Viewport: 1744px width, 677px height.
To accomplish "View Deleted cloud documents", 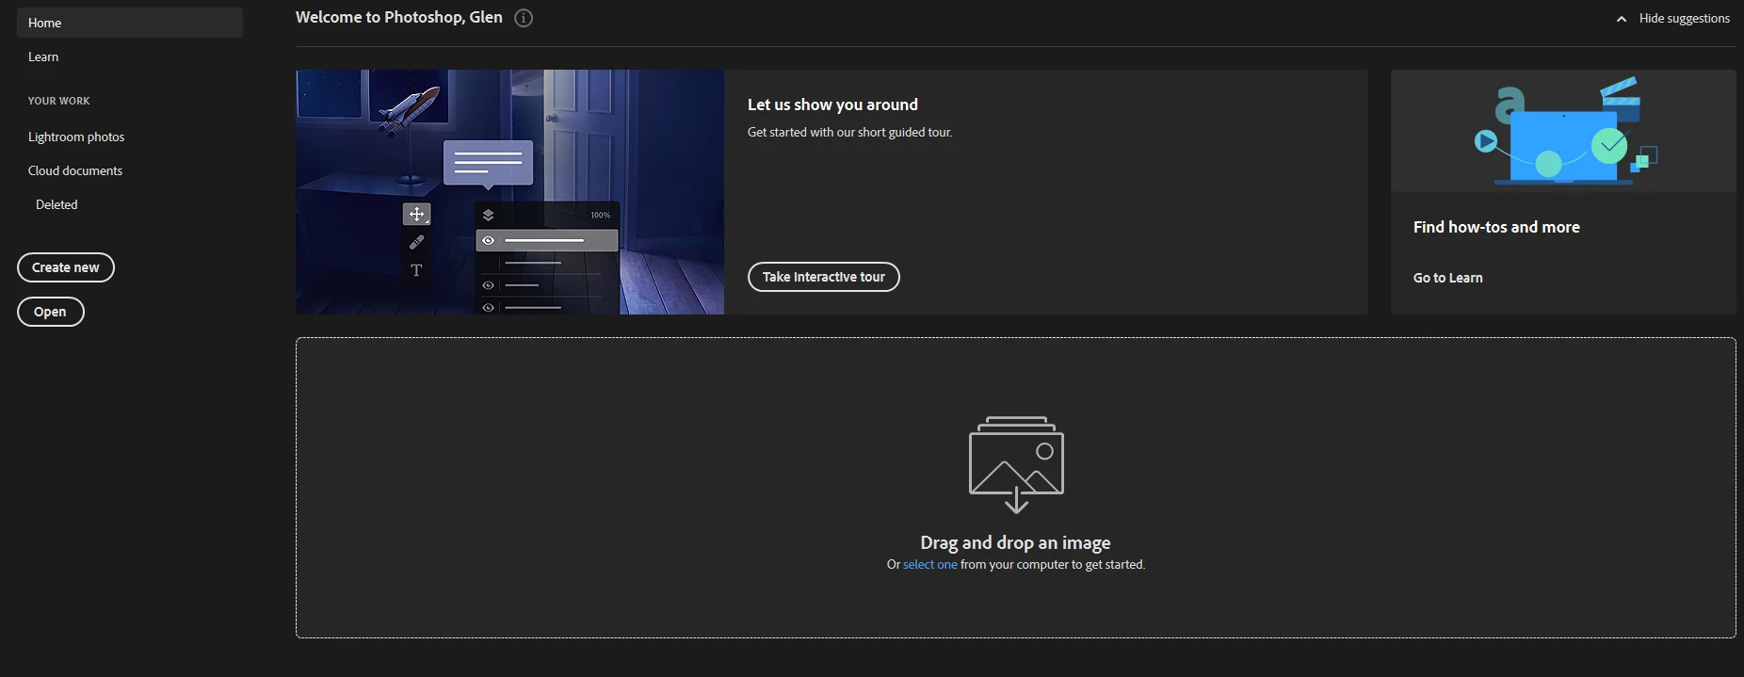I will coord(57,204).
